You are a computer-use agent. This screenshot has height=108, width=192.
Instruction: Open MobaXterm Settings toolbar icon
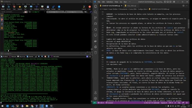(x=53, y=7)
